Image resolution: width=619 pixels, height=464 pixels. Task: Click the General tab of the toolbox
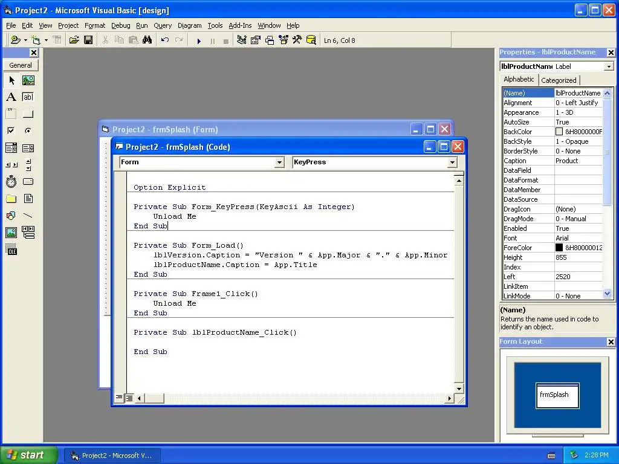click(x=21, y=65)
